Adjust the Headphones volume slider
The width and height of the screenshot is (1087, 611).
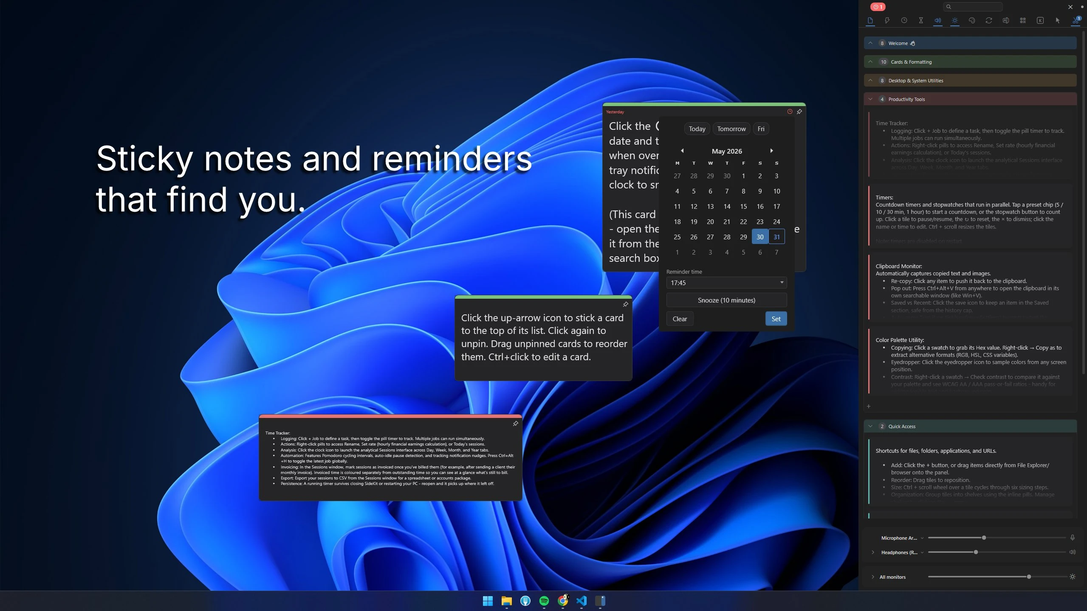pyautogui.click(x=997, y=552)
